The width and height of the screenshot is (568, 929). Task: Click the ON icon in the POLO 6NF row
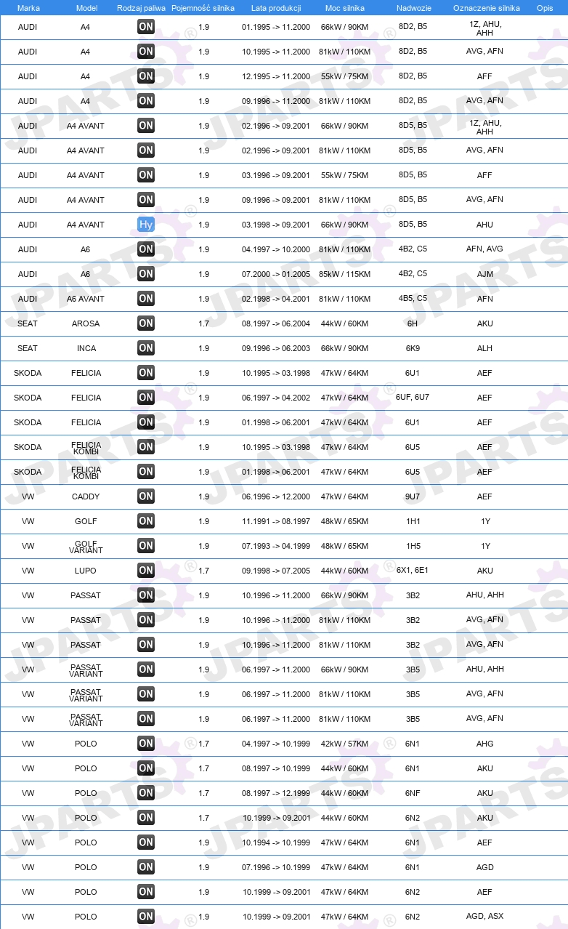(146, 793)
